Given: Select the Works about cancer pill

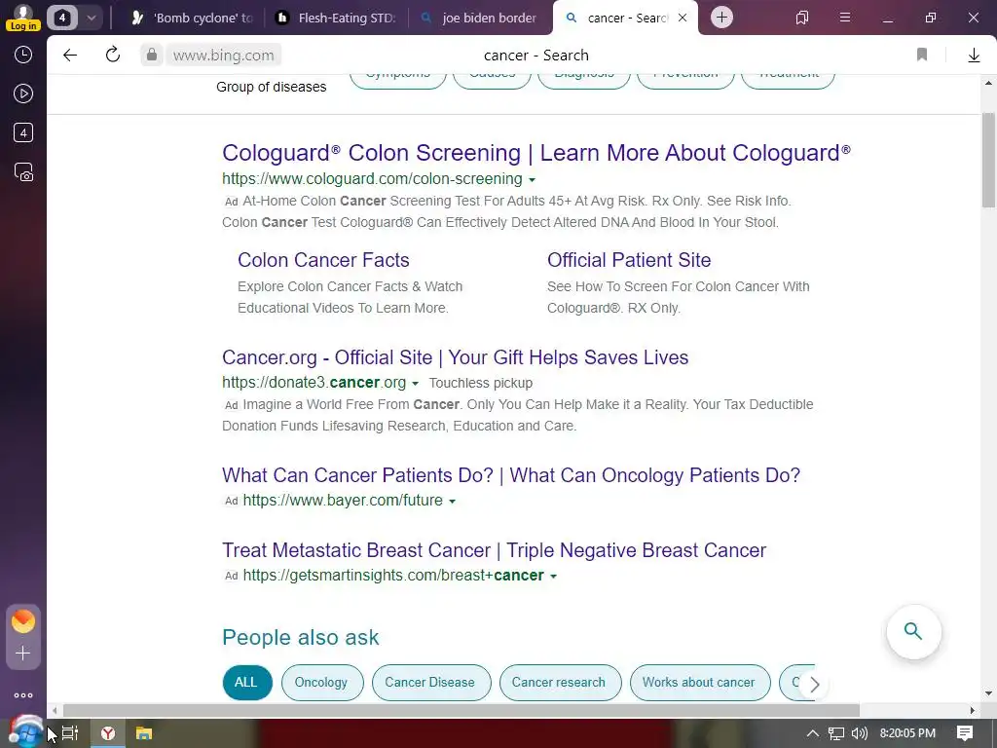Looking at the screenshot, I should coord(699,683).
